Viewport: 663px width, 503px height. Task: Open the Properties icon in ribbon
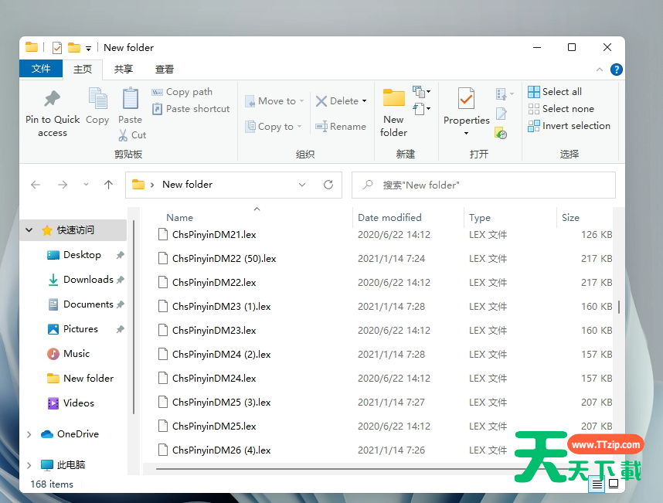pyautogui.click(x=466, y=100)
